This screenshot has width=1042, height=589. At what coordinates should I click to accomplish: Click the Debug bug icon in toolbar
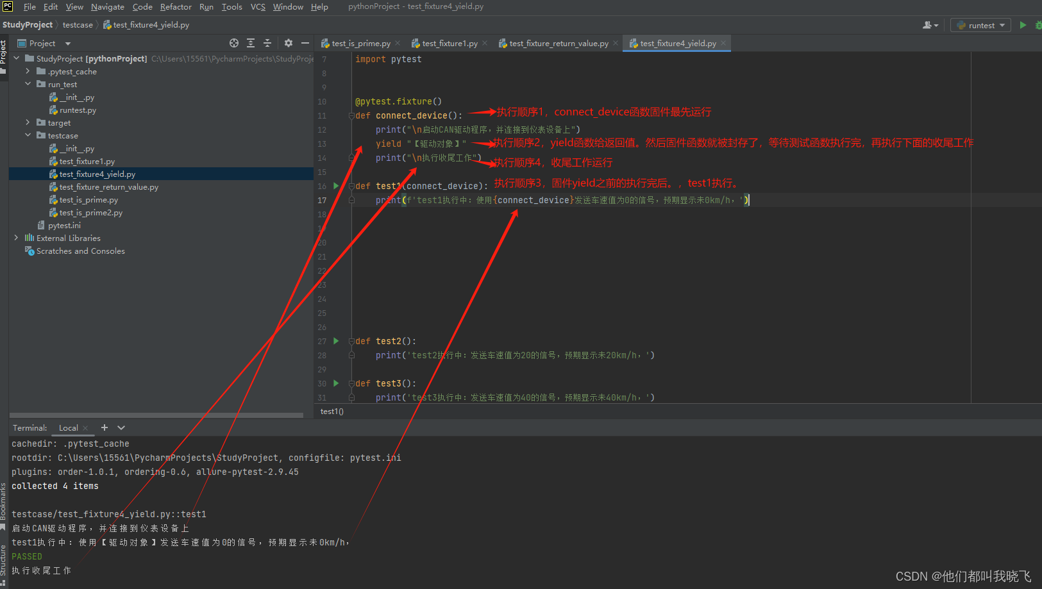1038,25
